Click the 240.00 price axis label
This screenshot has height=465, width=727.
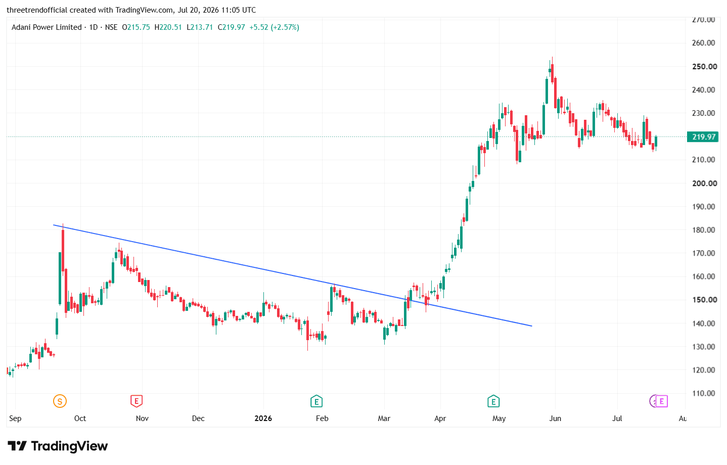(704, 90)
